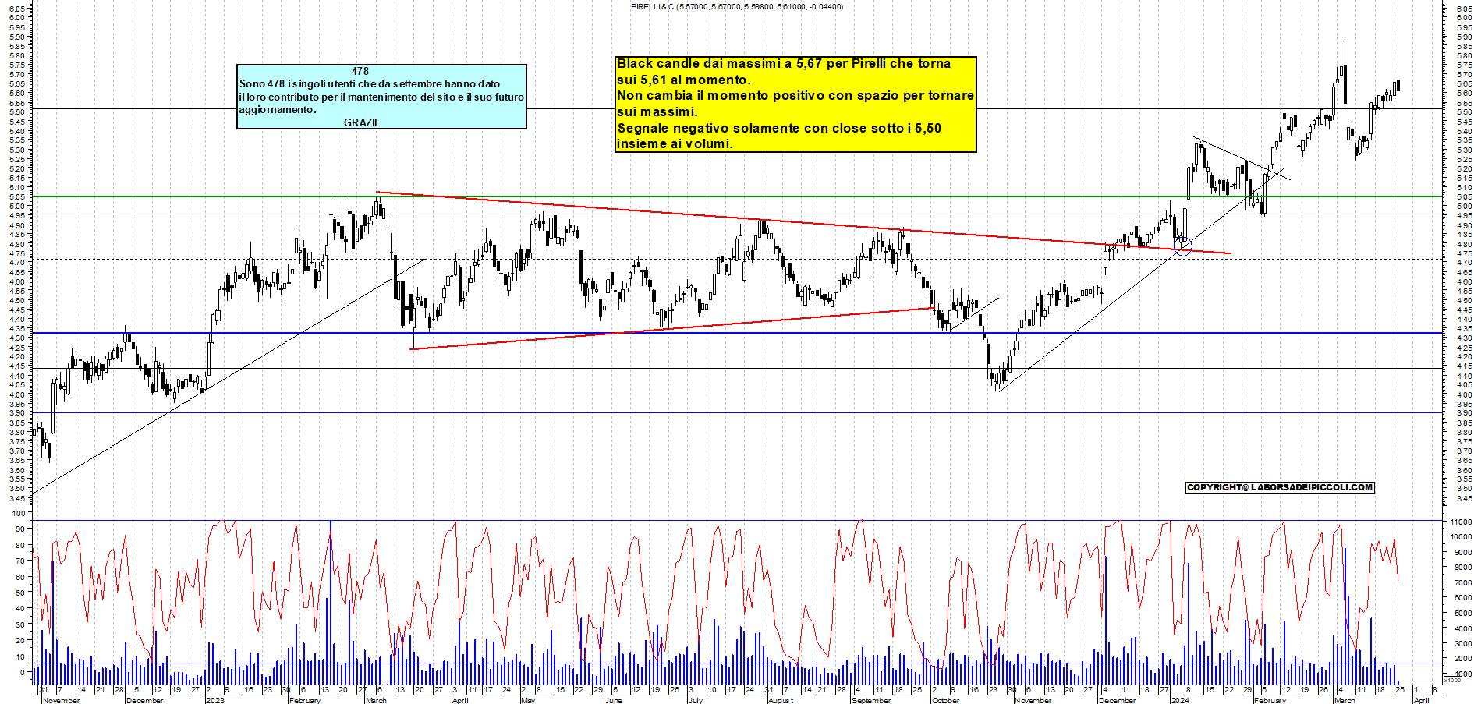Click the blue circle breakout marker on chart
1474x704 pixels.
(1183, 247)
